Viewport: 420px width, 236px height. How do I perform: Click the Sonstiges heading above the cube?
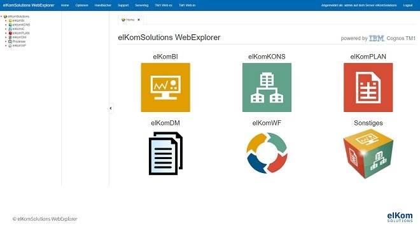[x=368, y=123]
